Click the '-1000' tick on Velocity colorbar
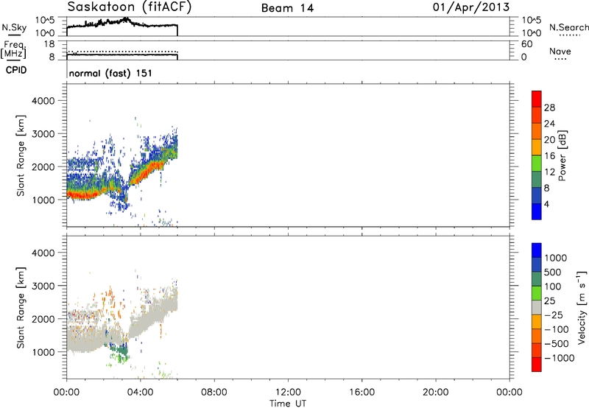This screenshot has width=589, height=408. coord(560,358)
